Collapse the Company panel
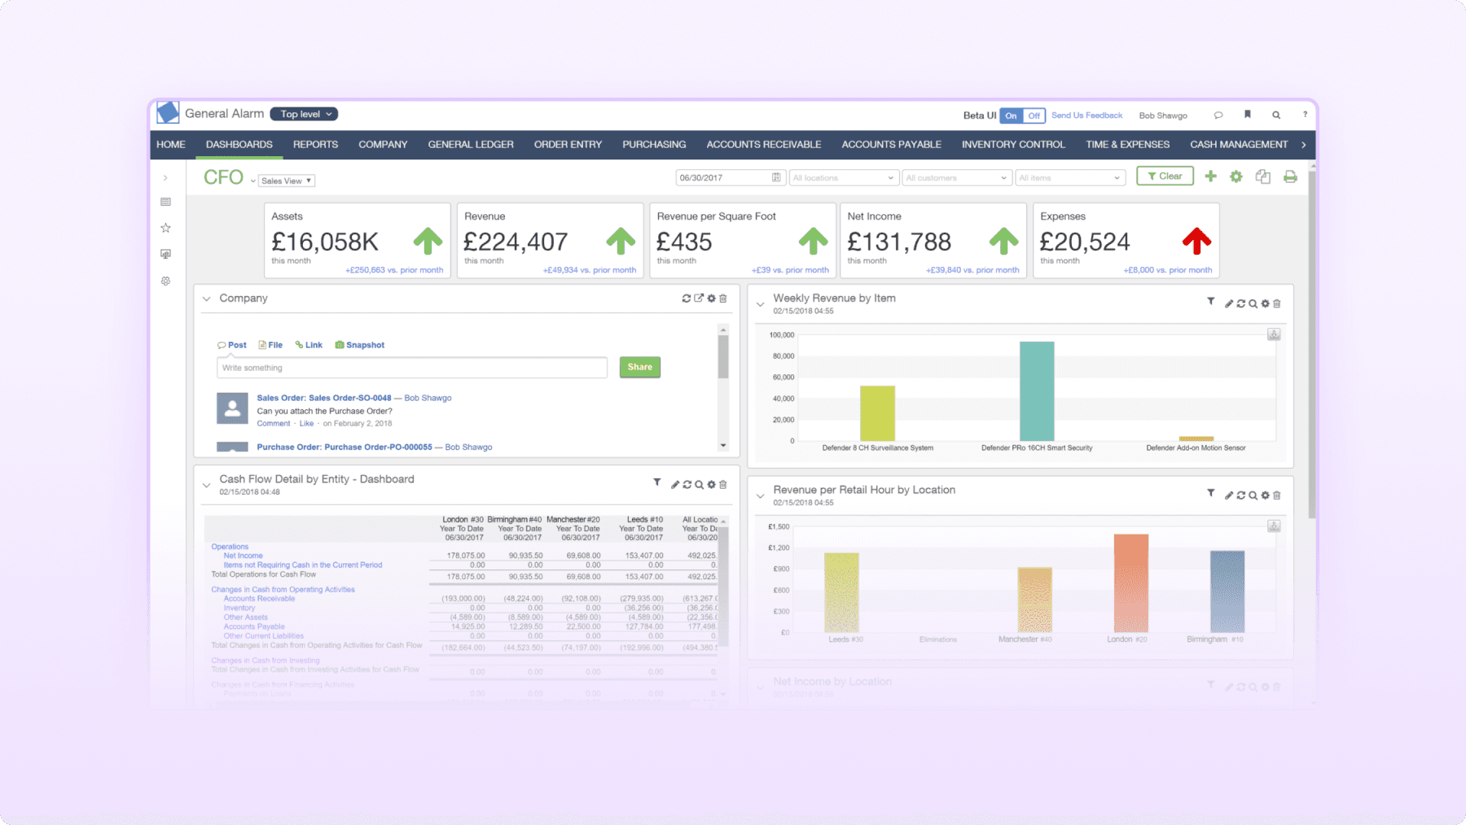The height and width of the screenshot is (825, 1466). click(x=207, y=299)
